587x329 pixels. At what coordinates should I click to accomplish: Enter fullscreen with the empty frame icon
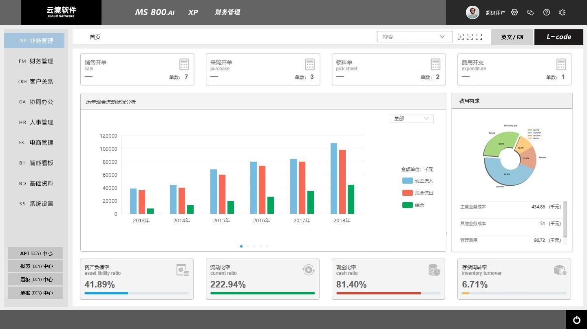(x=479, y=37)
